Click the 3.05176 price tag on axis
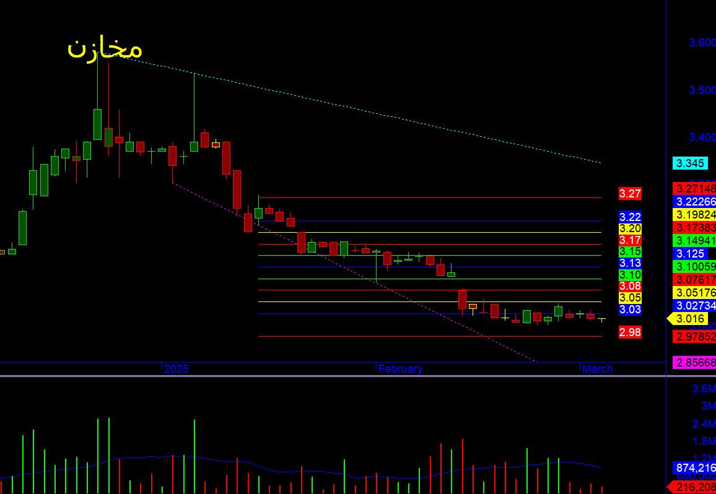This screenshot has width=716, height=494. tap(694, 292)
